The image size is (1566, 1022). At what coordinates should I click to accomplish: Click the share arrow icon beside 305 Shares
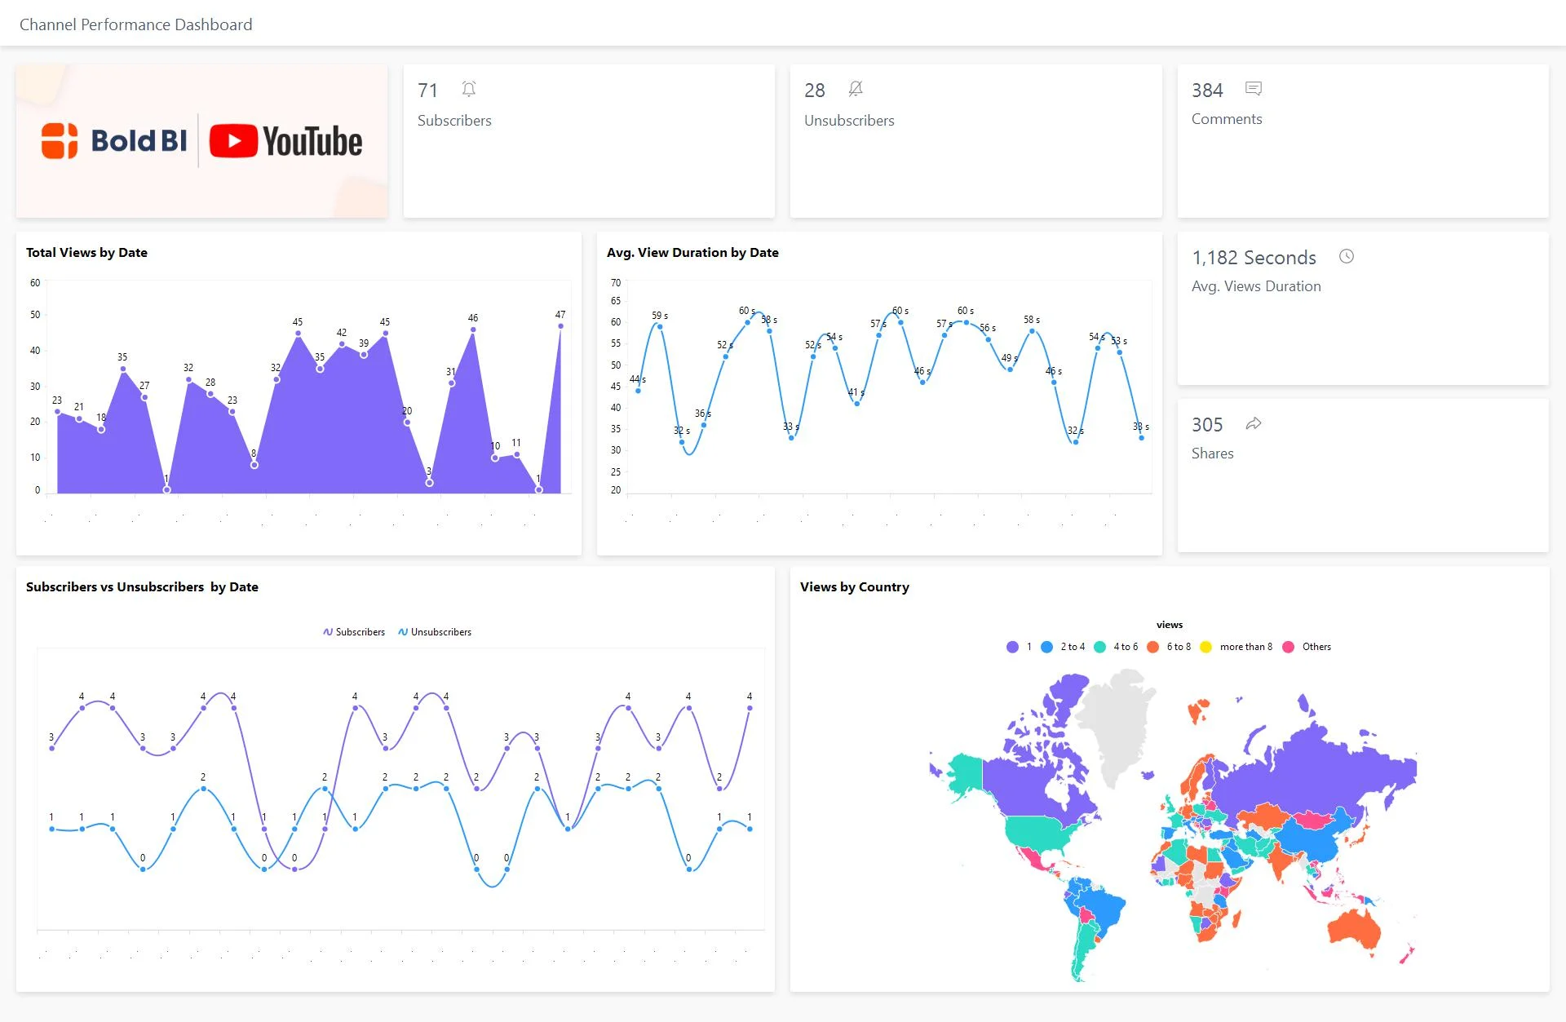tap(1254, 423)
